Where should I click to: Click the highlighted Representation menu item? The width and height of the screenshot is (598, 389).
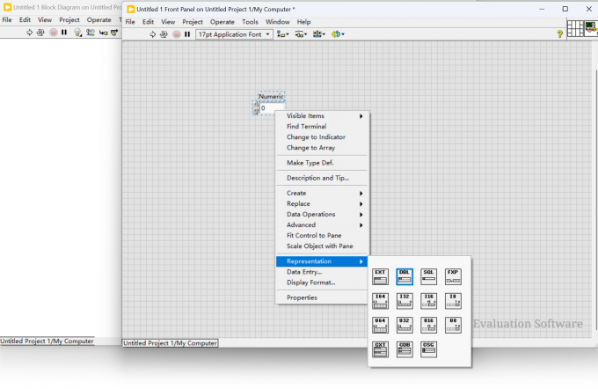322,261
